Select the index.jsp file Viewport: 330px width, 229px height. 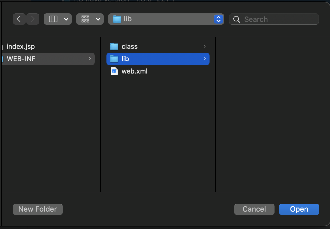(x=21, y=46)
